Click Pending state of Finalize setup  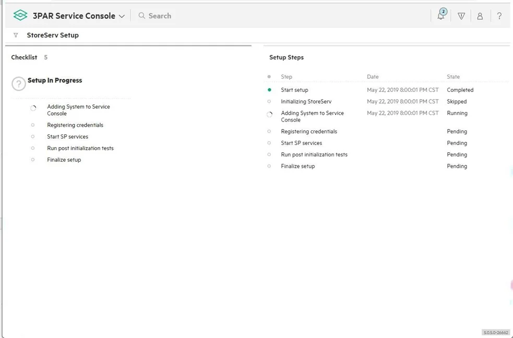pyautogui.click(x=457, y=166)
